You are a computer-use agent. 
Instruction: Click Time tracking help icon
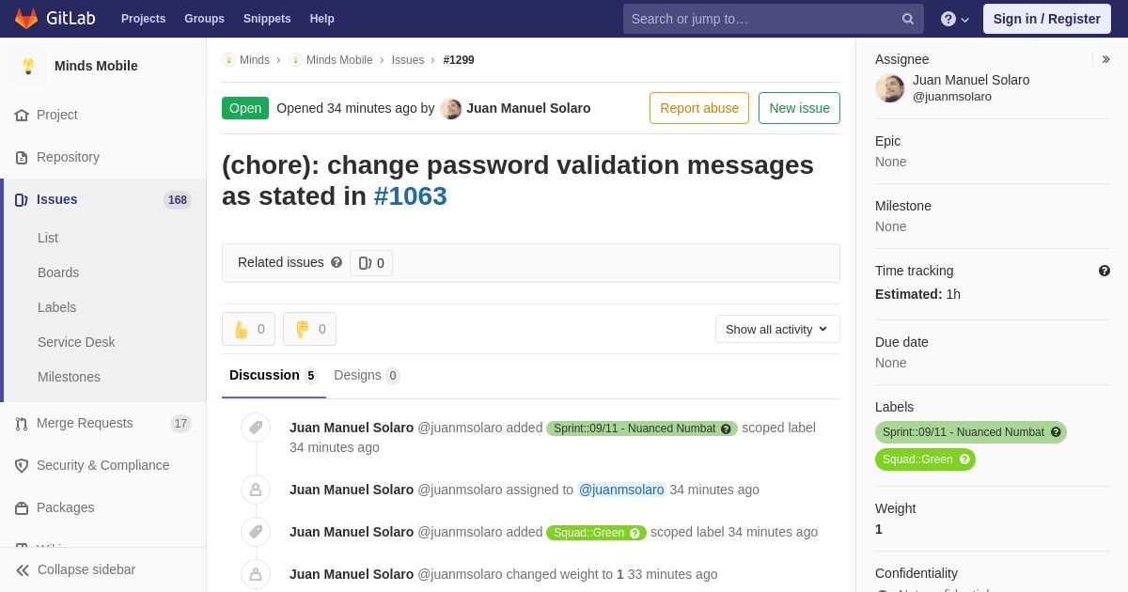1104,271
